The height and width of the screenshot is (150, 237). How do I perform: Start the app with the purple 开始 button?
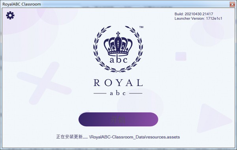coord(118,120)
